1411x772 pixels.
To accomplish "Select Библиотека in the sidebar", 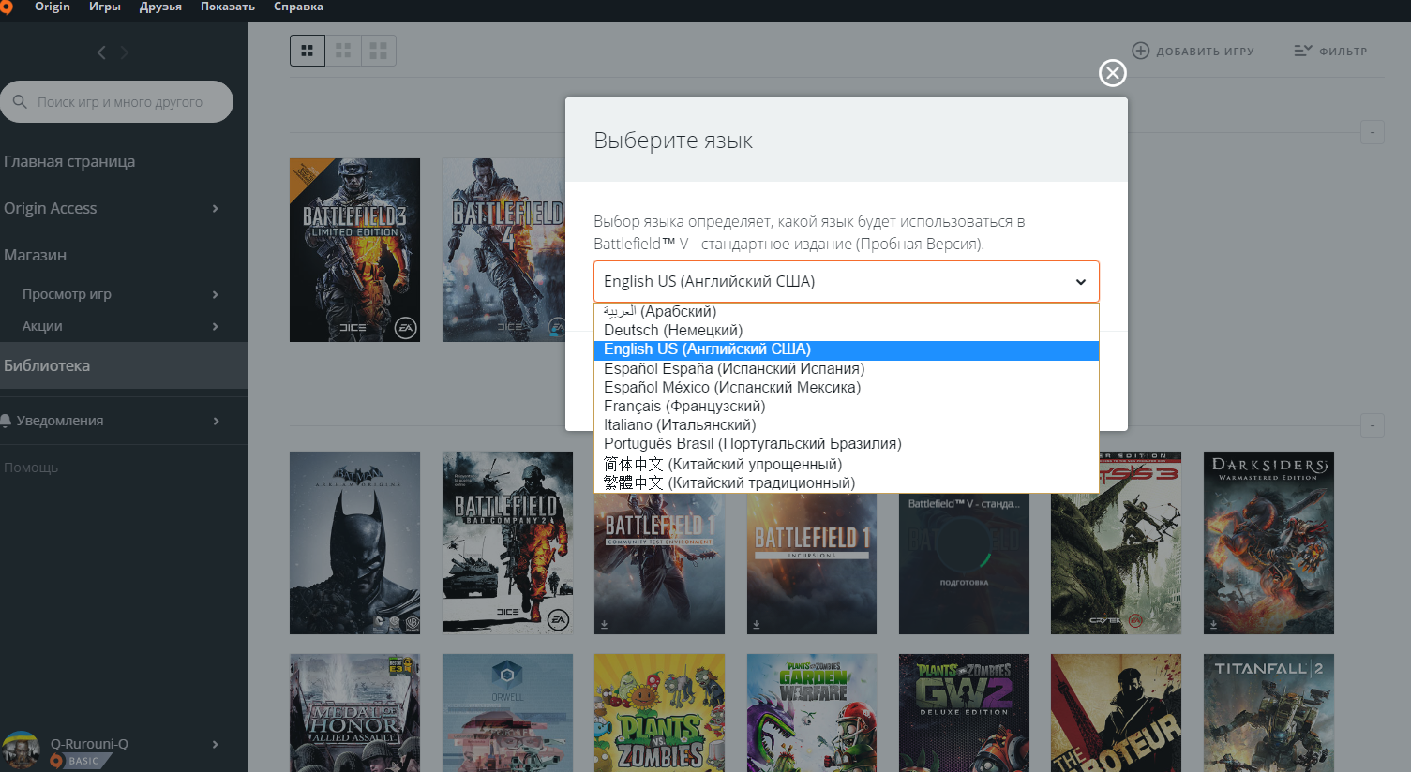I will [x=124, y=365].
